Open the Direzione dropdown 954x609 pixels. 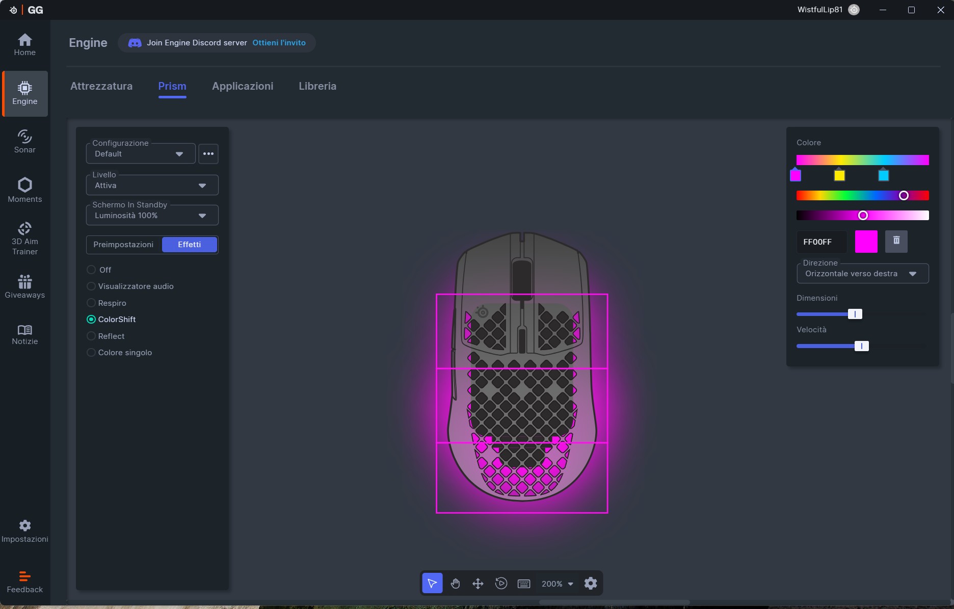tap(862, 274)
